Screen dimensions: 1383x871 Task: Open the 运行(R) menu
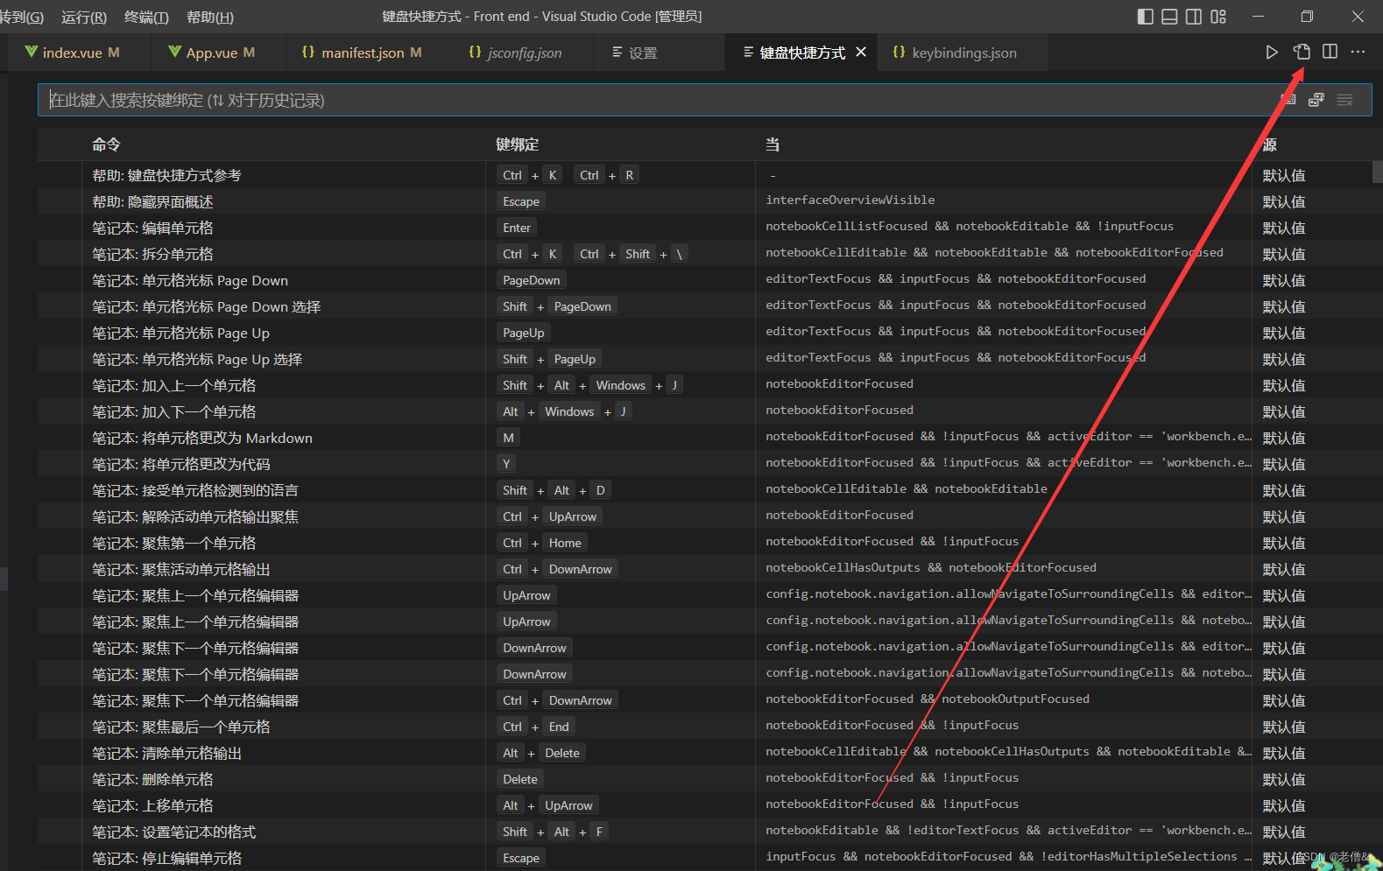[x=84, y=17]
